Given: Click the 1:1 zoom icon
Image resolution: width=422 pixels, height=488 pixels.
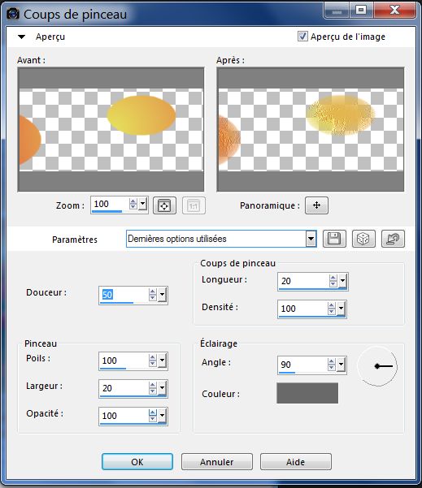Looking at the screenshot, I should coord(194,205).
